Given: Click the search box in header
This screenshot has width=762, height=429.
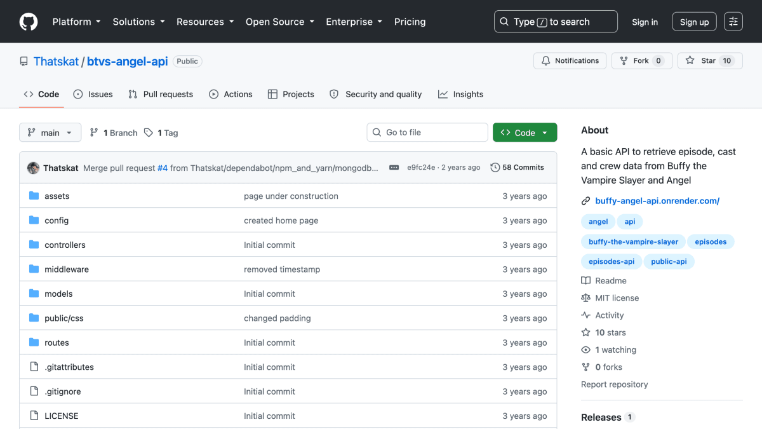Looking at the screenshot, I should (x=556, y=22).
